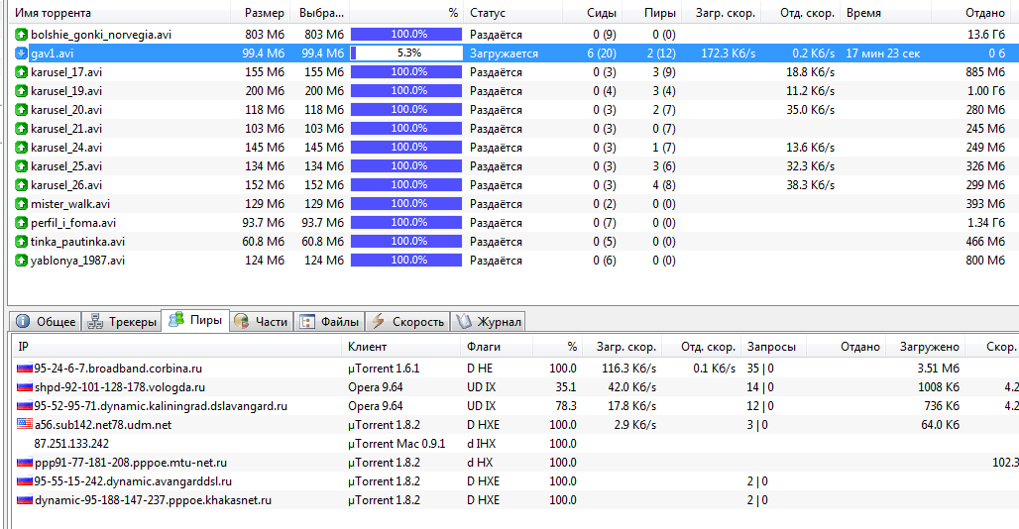Image resolution: width=1019 pixels, height=529 pixels.
Task: Open the Файлы tab
Action: (329, 321)
